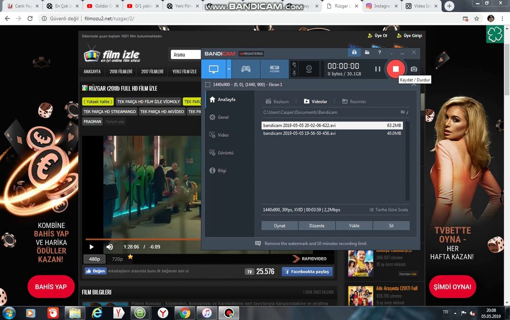Select TEK PARÇA HD STREAMANGO source

point(109,112)
